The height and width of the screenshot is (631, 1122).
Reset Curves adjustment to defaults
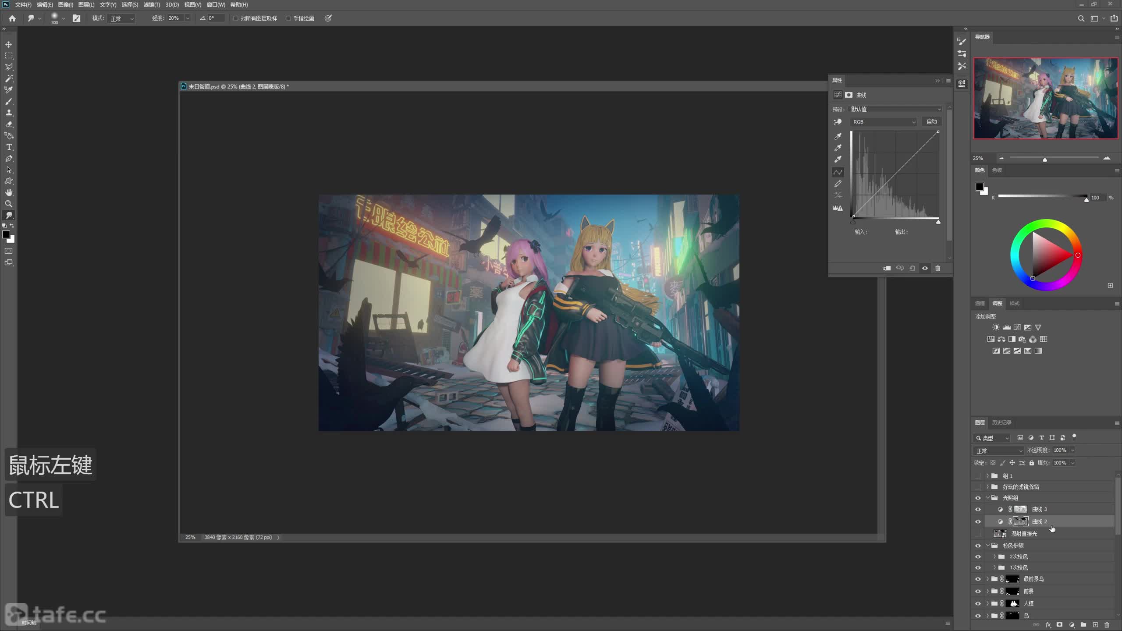pyautogui.click(x=913, y=268)
